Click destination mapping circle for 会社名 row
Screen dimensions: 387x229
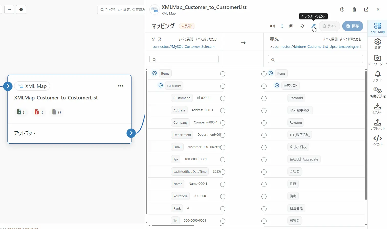(x=264, y=172)
